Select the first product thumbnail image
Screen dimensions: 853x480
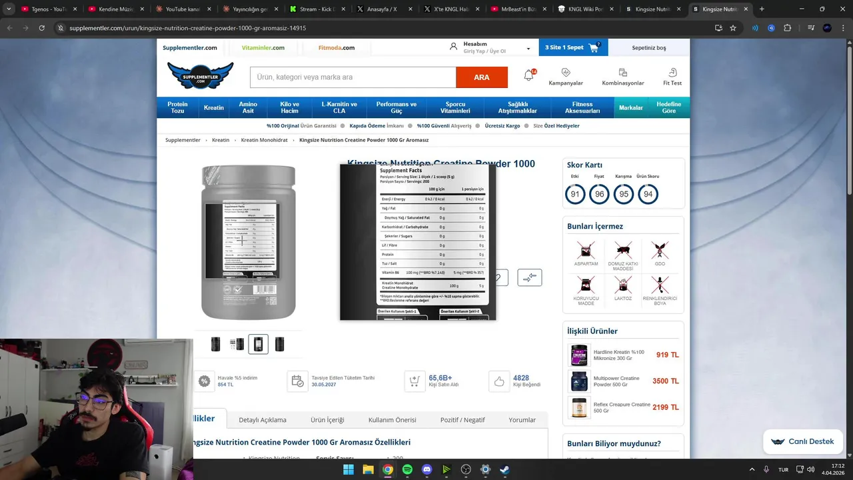[215, 344]
